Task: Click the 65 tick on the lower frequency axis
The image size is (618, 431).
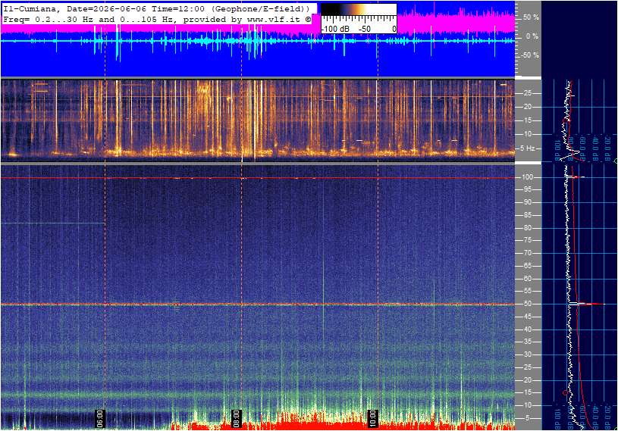Action: point(527,266)
